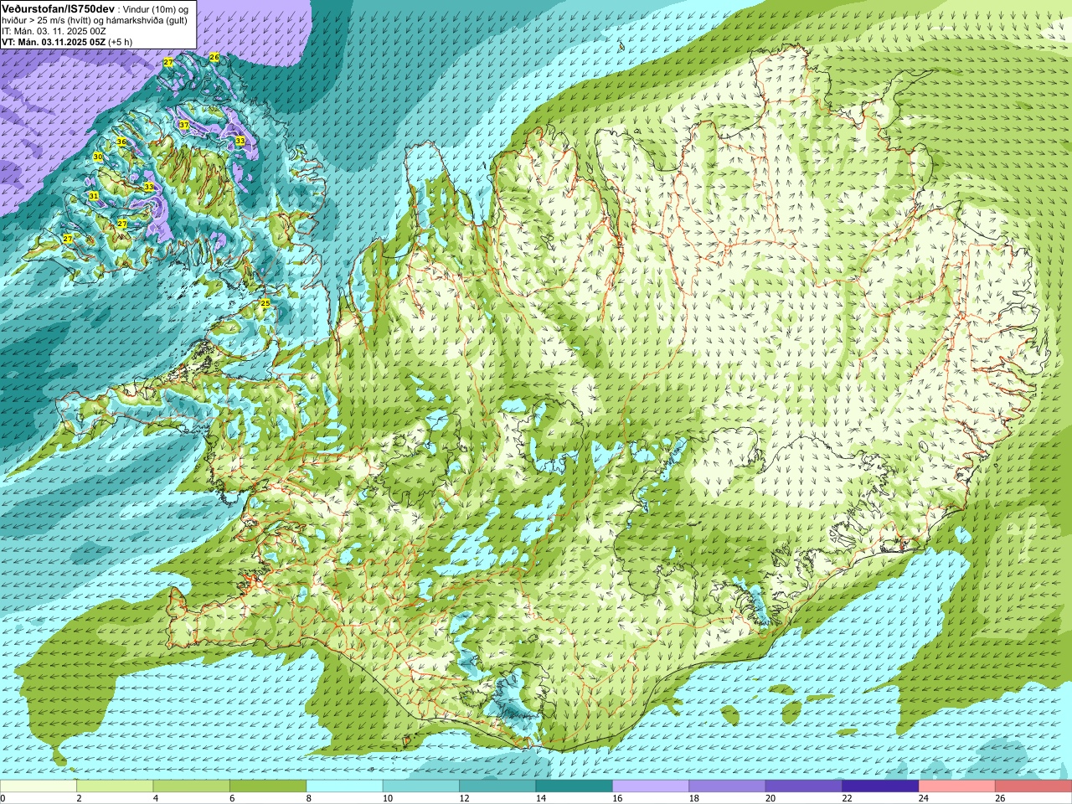Pick the 14–16 m/s legend color swatch

[575, 786]
